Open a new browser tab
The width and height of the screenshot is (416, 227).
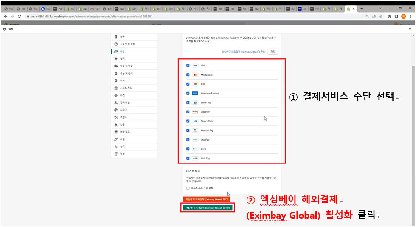point(362,9)
